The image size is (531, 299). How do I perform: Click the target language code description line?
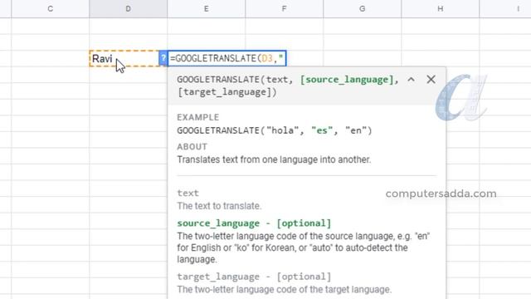[284, 290]
